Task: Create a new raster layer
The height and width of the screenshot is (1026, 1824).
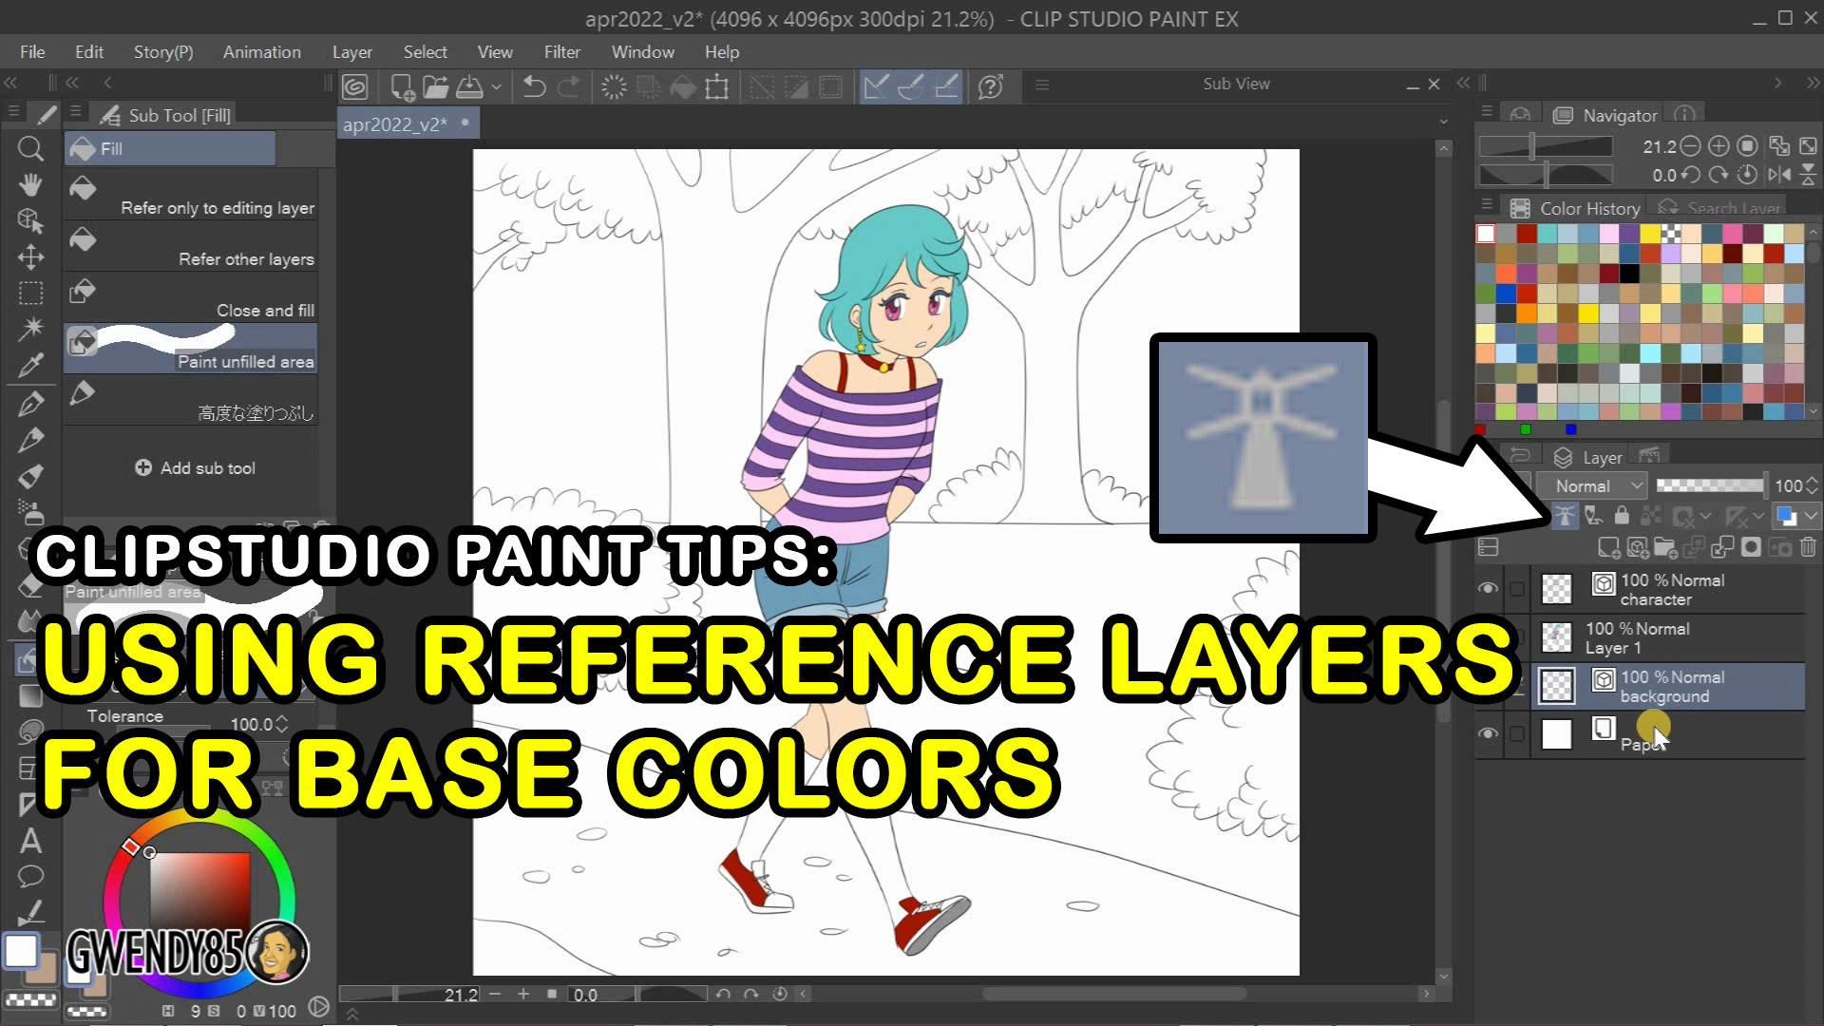Action: click(x=1608, y=548)
